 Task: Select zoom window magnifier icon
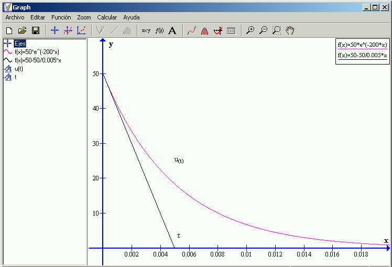pos(277,30)
